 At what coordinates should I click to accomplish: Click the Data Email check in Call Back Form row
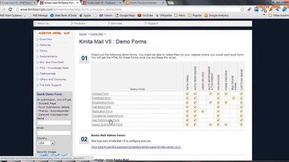[x=187, y=107]
